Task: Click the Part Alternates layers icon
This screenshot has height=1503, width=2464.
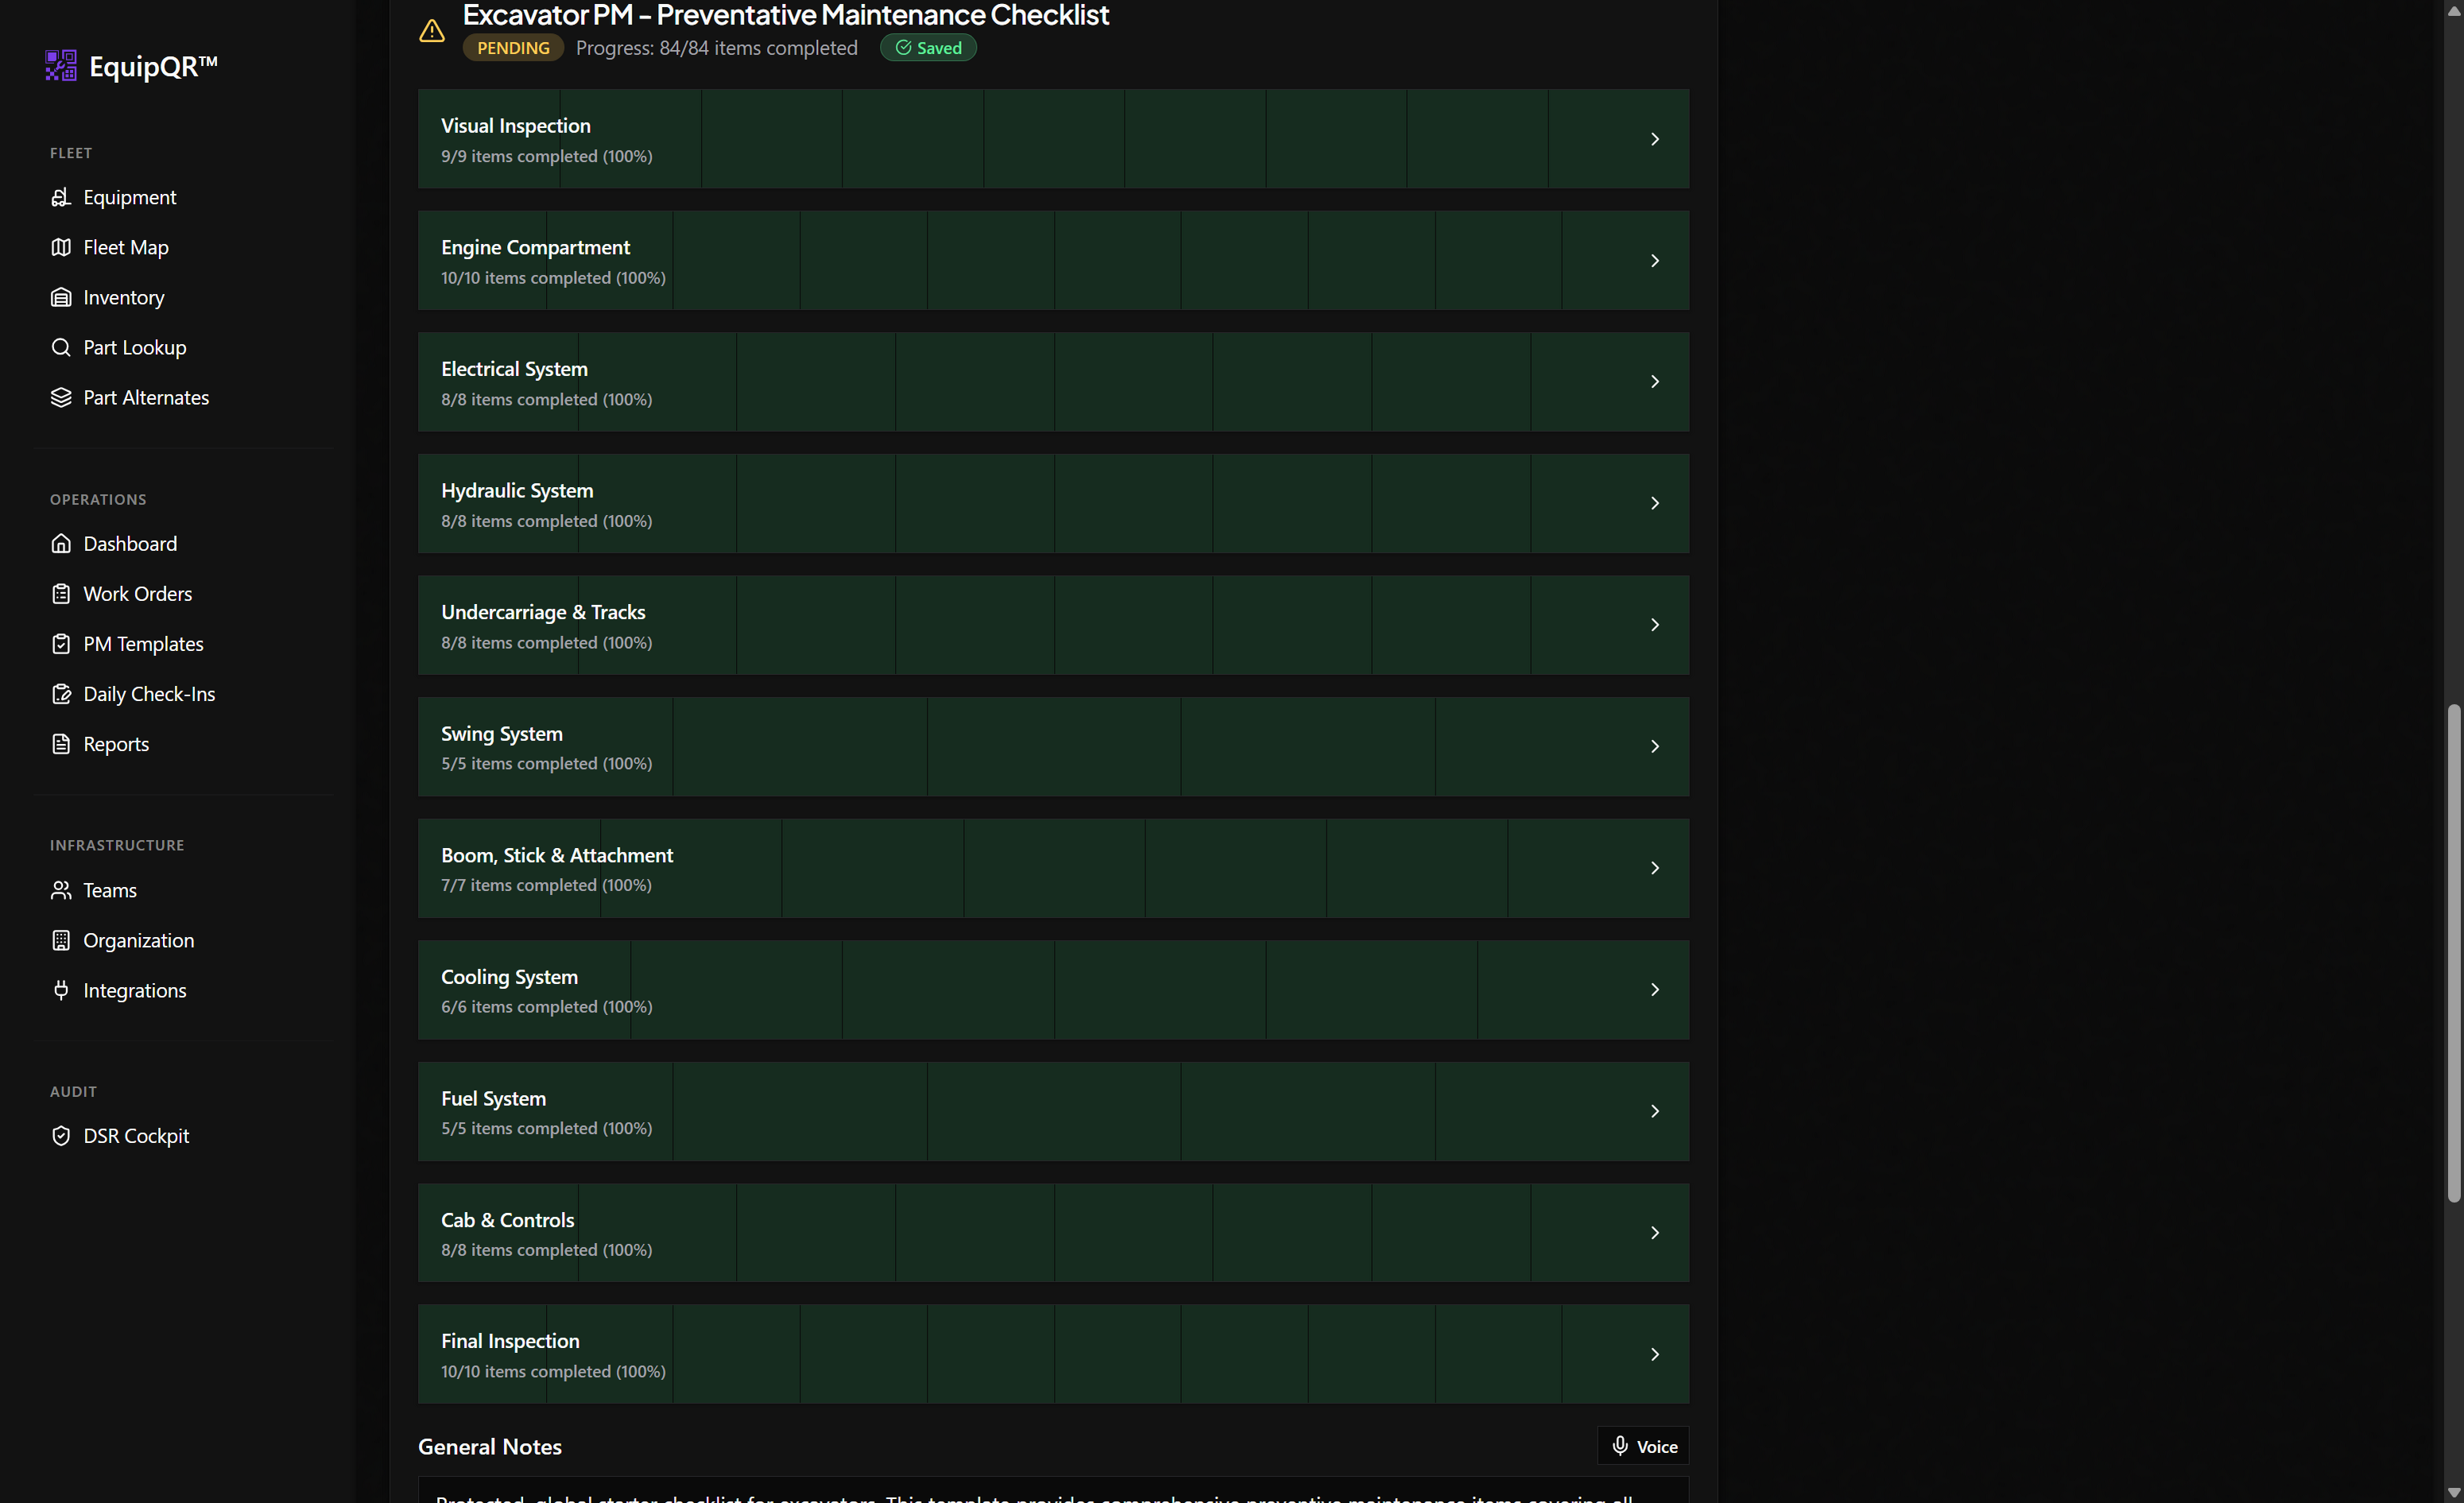Action: (x=61, y=397)
